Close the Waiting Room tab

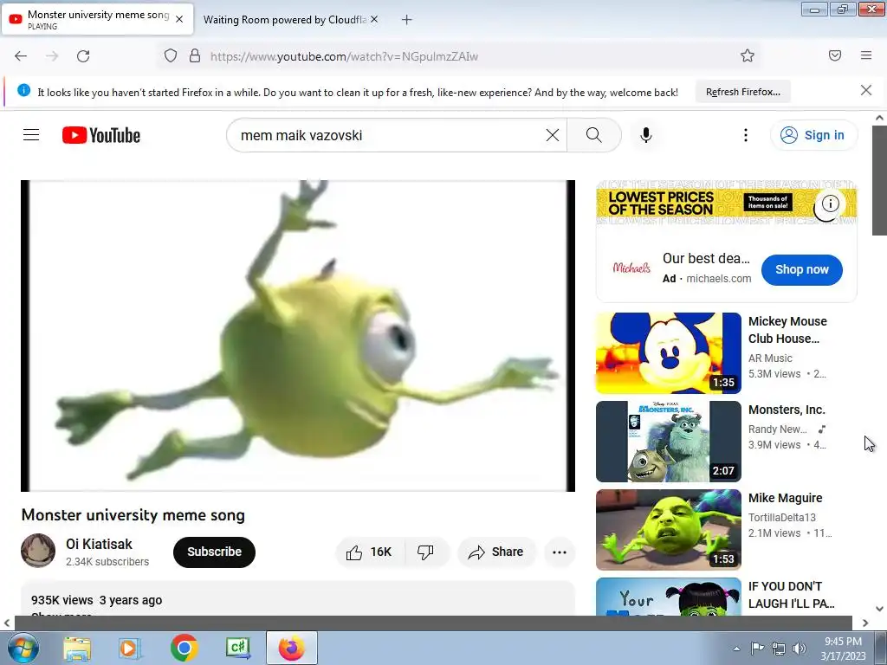(x=374, y=19)
